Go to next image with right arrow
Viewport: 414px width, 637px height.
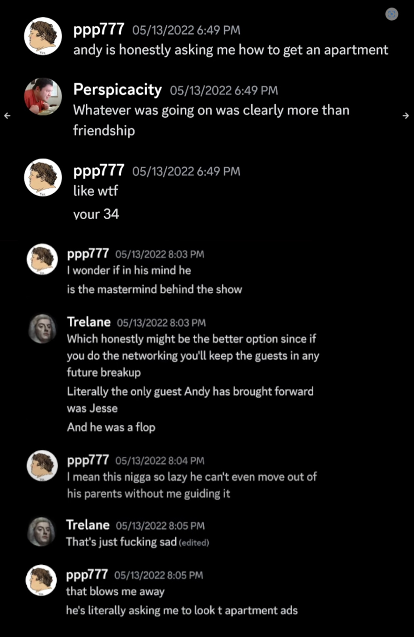[x=406, y=115]
